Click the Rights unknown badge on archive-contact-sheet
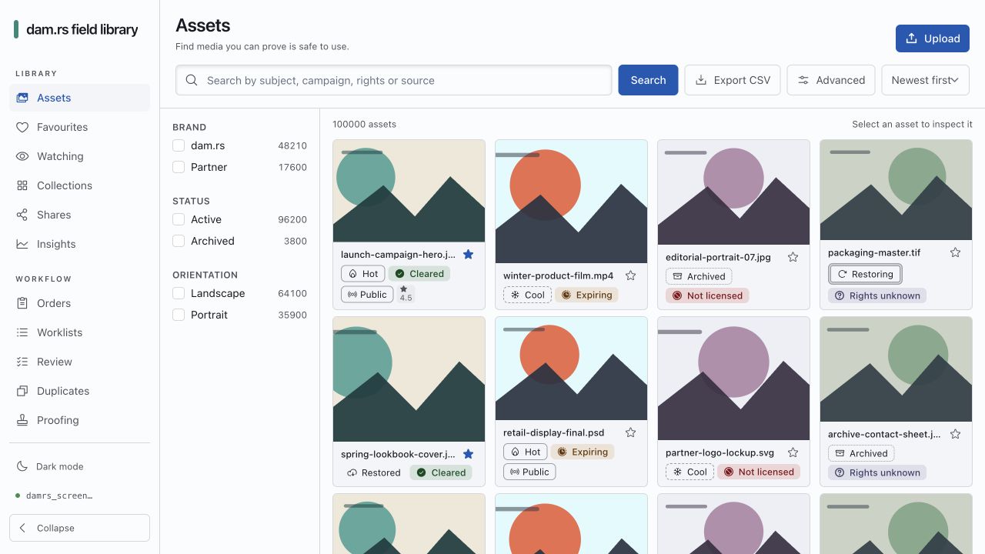Screen dimensions: 985x554 (877, 472)
